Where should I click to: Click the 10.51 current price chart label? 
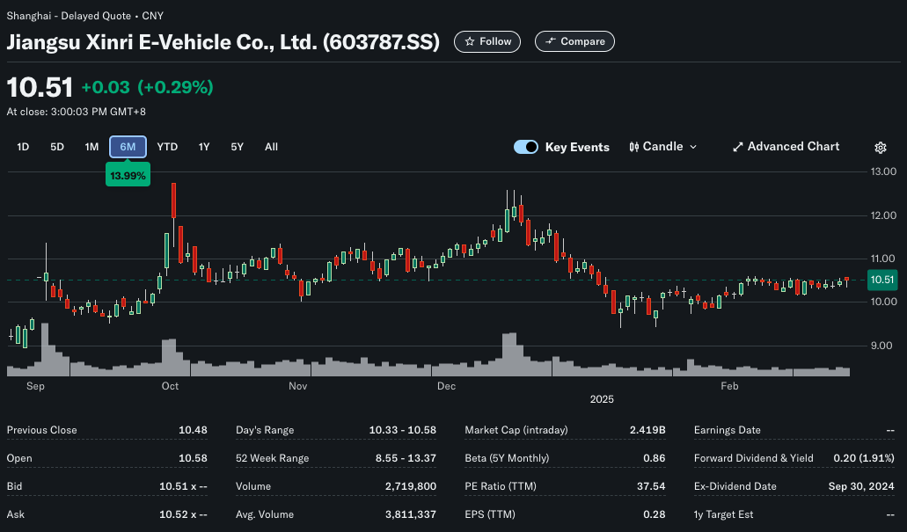click(882, 280)
